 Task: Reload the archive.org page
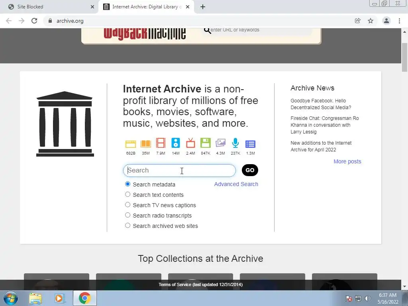[x=34, y=21]
